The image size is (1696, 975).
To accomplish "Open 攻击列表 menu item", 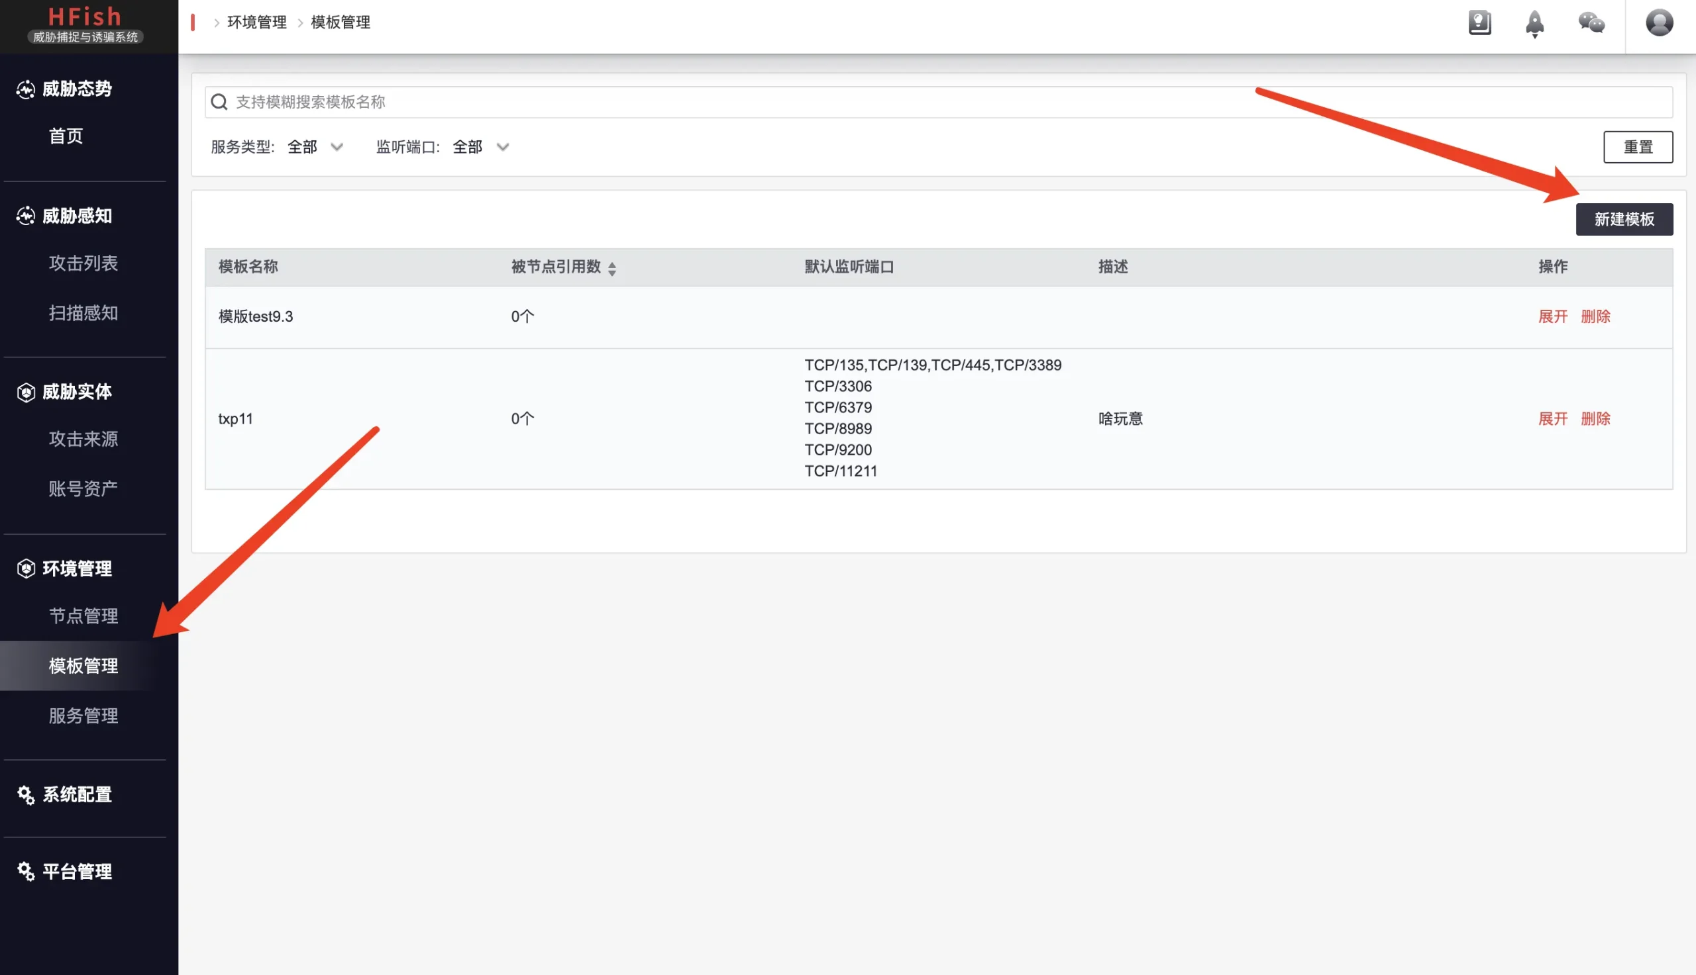I will click(83, 263).
